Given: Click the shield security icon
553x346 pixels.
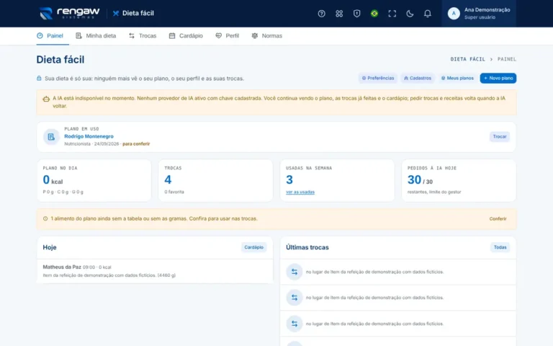Looking at the screenshot, I should point(356,14).
